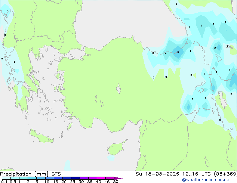The width and height of the screenshot is (237, 183).
Task: Click the legend tick label '0.1'
Action: (x=4, y=182)
